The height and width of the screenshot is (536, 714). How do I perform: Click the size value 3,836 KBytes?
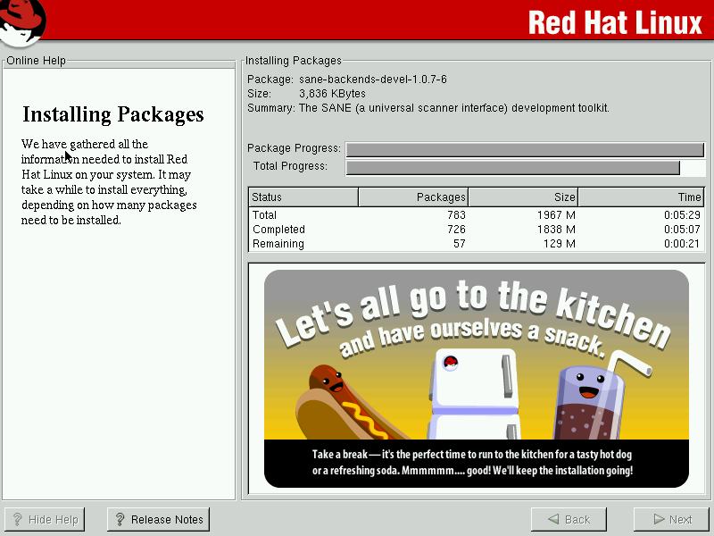tap(332, 94)
